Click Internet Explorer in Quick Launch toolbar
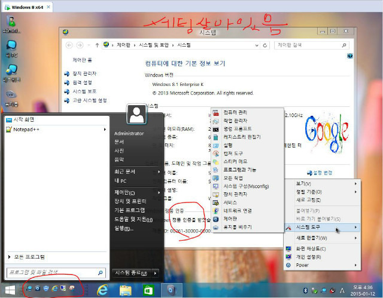This screenshot has height=298, width=383. 54,288
